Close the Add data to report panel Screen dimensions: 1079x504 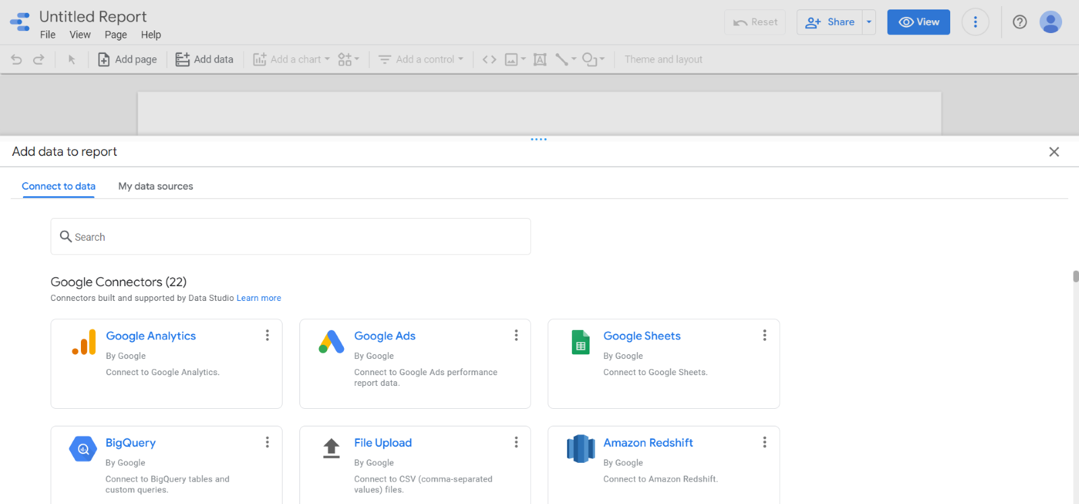[1054, 152]
